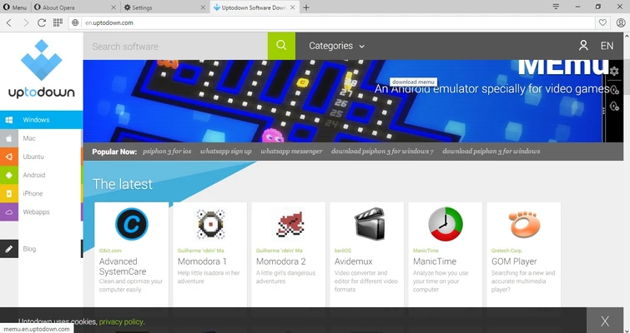Select Webapps in sidebar

[42, 212]
